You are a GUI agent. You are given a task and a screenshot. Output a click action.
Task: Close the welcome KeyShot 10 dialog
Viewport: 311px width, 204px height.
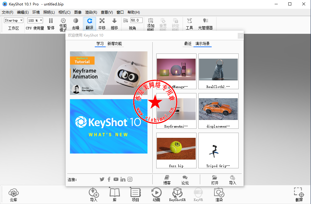[240, 36]
